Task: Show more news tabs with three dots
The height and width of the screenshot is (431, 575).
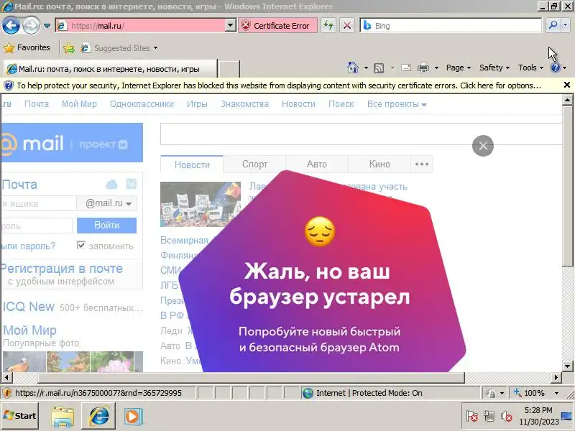Action: click(422, 164)
